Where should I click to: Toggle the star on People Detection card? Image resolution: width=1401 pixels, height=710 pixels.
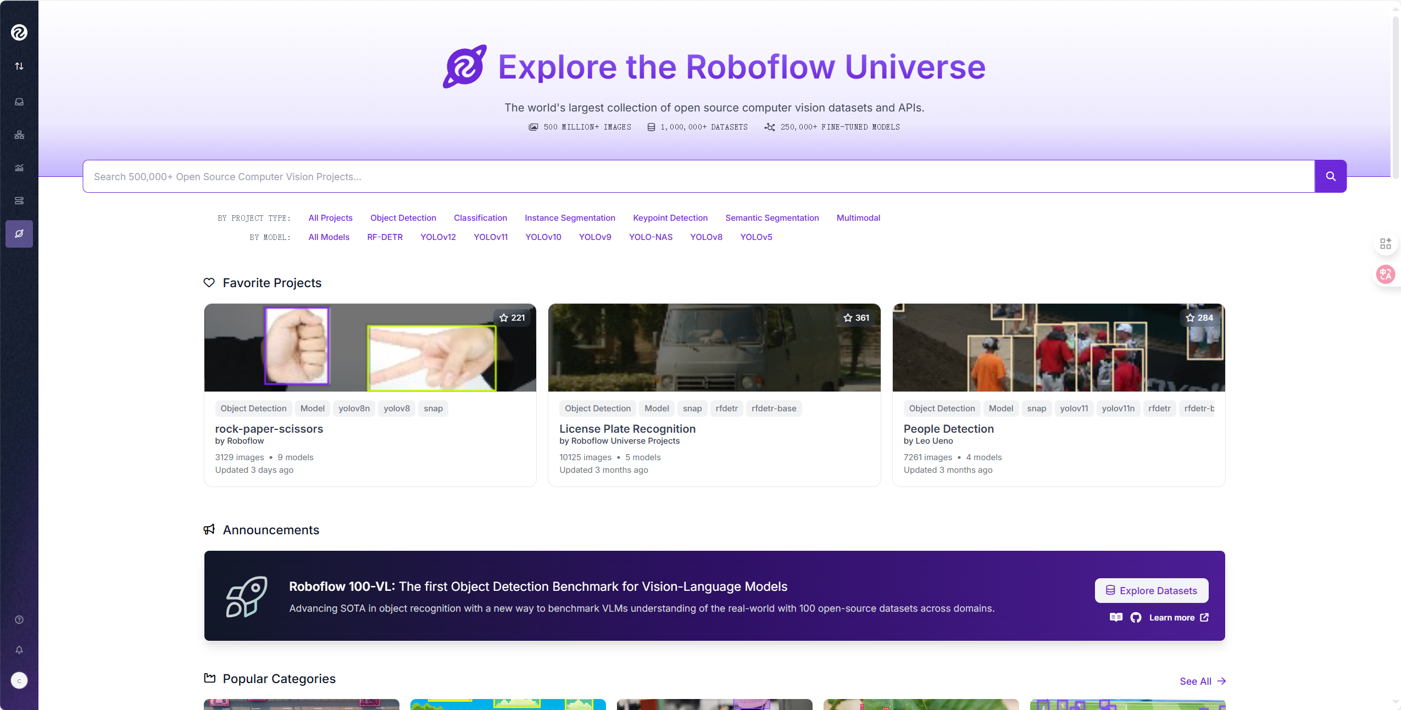(x=1190, y=318)
